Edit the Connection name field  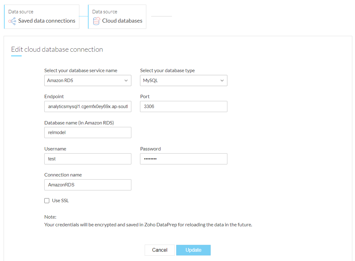[88, 185]
